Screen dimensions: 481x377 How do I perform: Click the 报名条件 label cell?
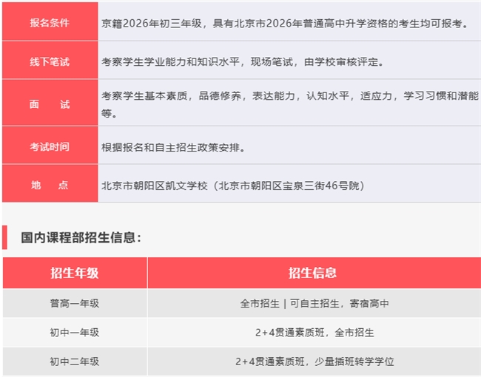pyautogui.click(x=50, y=23)
